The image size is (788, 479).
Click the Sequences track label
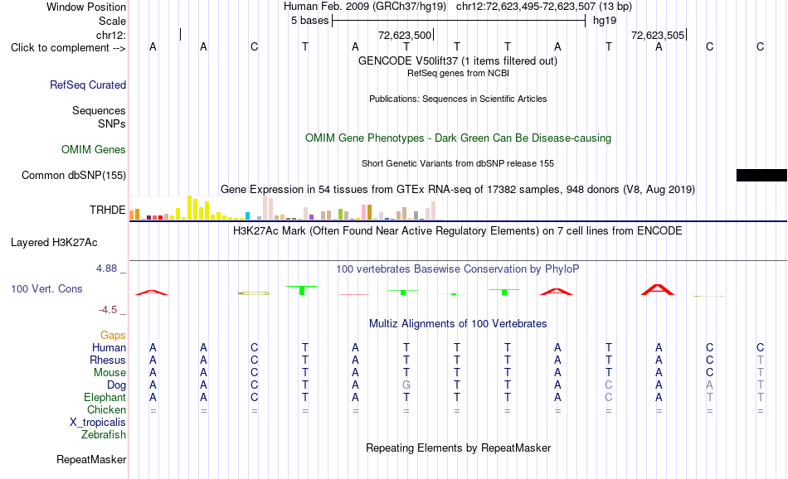click(x=99, y=110)
